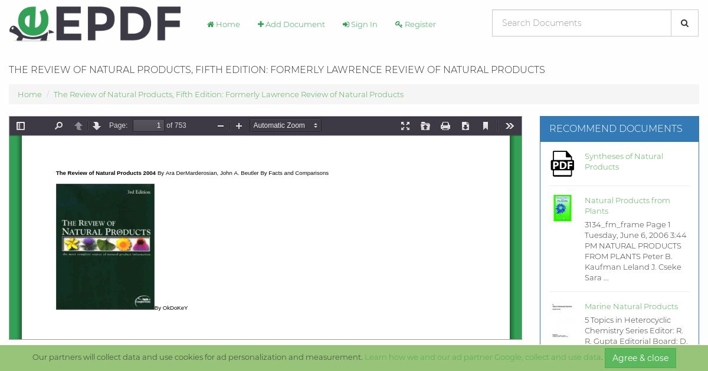Screen dimensions: 708x371
Task: Open the Add Document menu item
Action: tap(291, 24)
